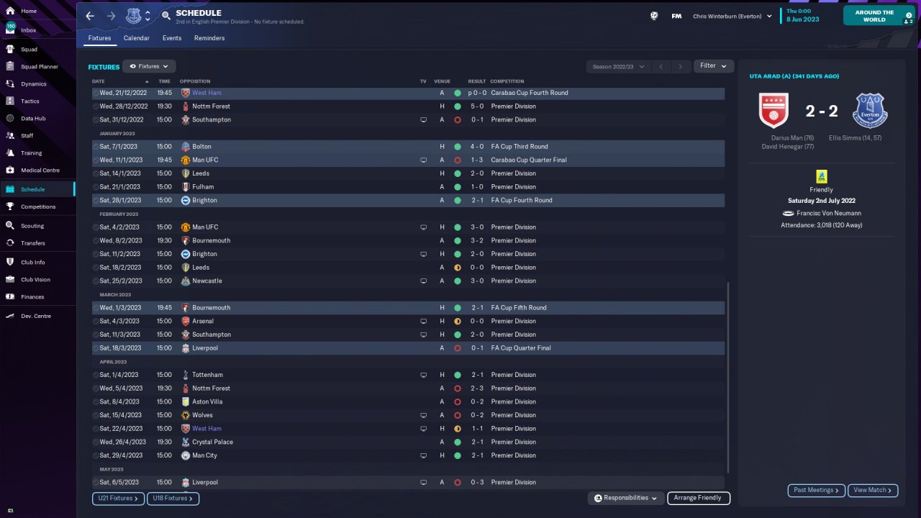Click the Aston Villa opposition name
The width and height of the screenshot is (921, 518).
(x=208, y=401)
